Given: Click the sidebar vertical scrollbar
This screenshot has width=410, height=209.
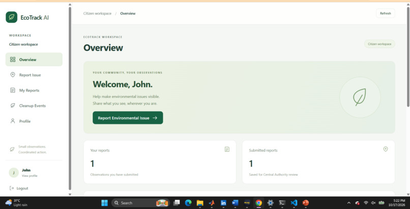Looking at the screenshot, I should point(70,98).
